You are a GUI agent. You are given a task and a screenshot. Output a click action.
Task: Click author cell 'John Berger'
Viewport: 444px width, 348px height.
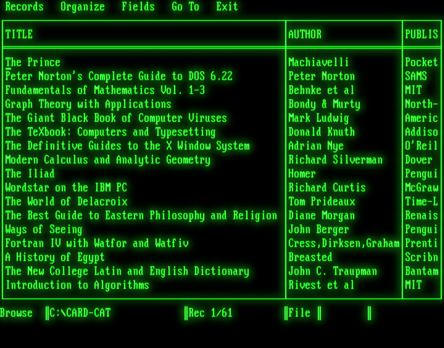pyautogui.click(x=319, y=229)
